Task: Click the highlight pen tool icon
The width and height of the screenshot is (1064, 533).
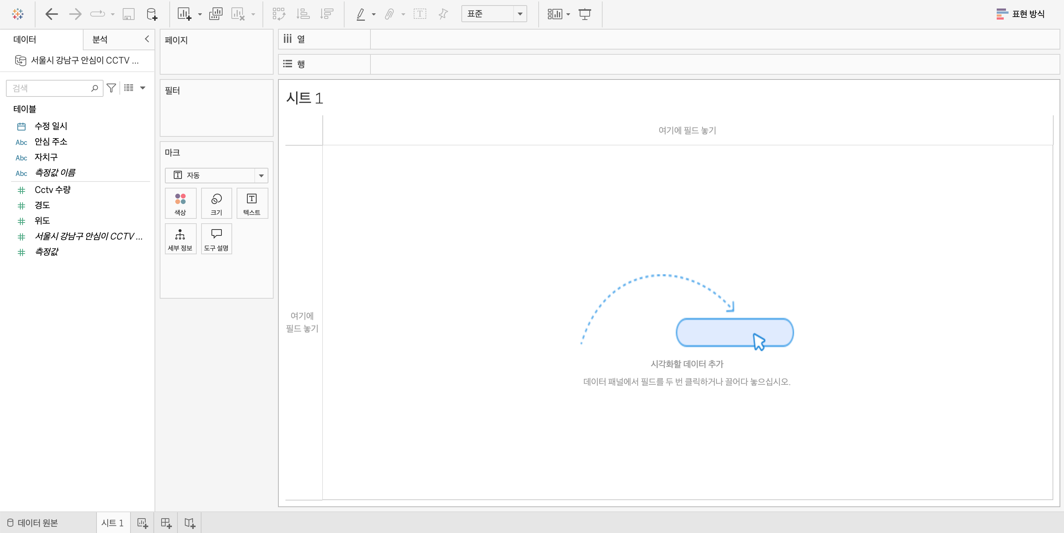Action: pos(360,14)
